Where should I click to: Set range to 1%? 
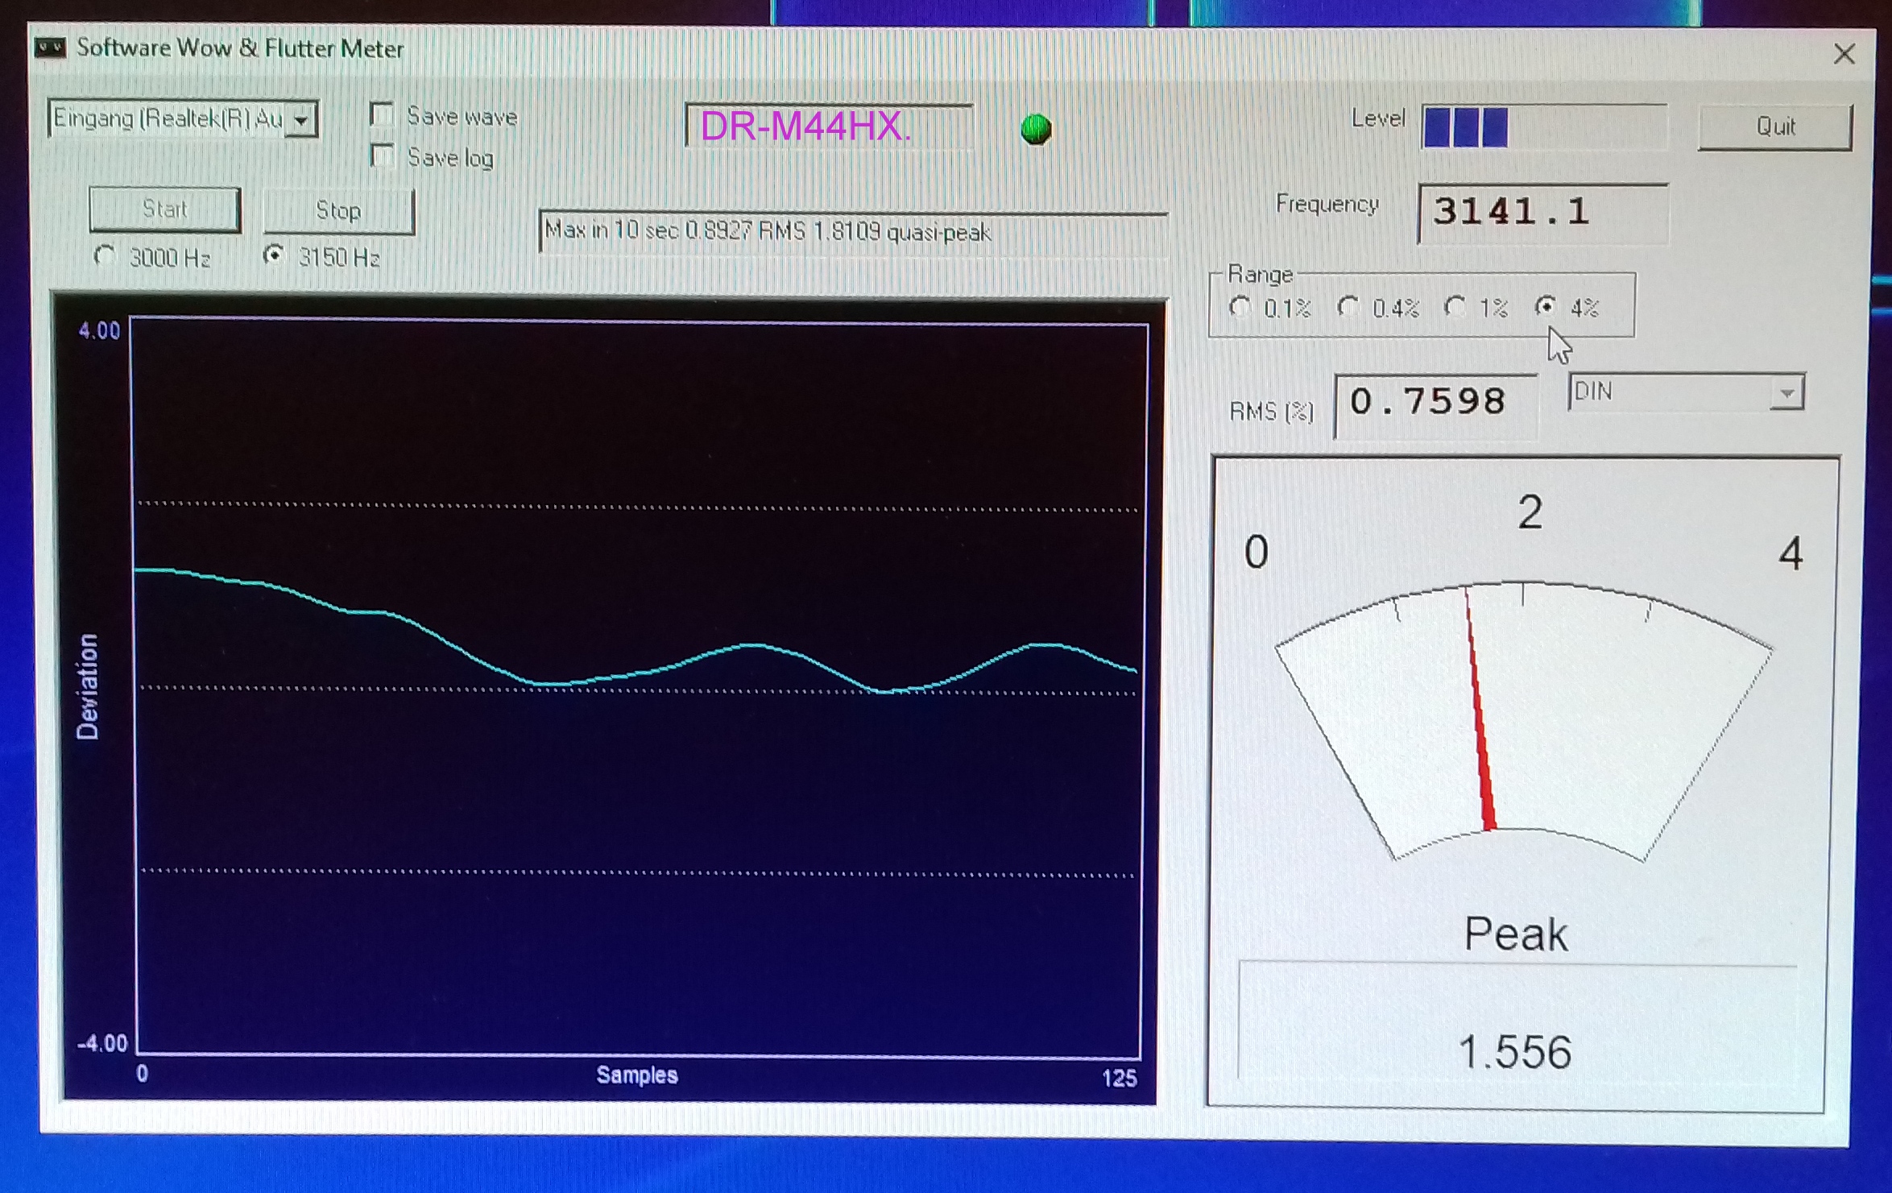[1455, 306]
